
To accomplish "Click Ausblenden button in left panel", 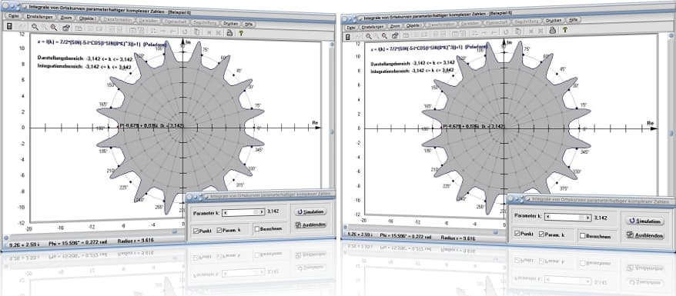I will [x=310, y=224].
